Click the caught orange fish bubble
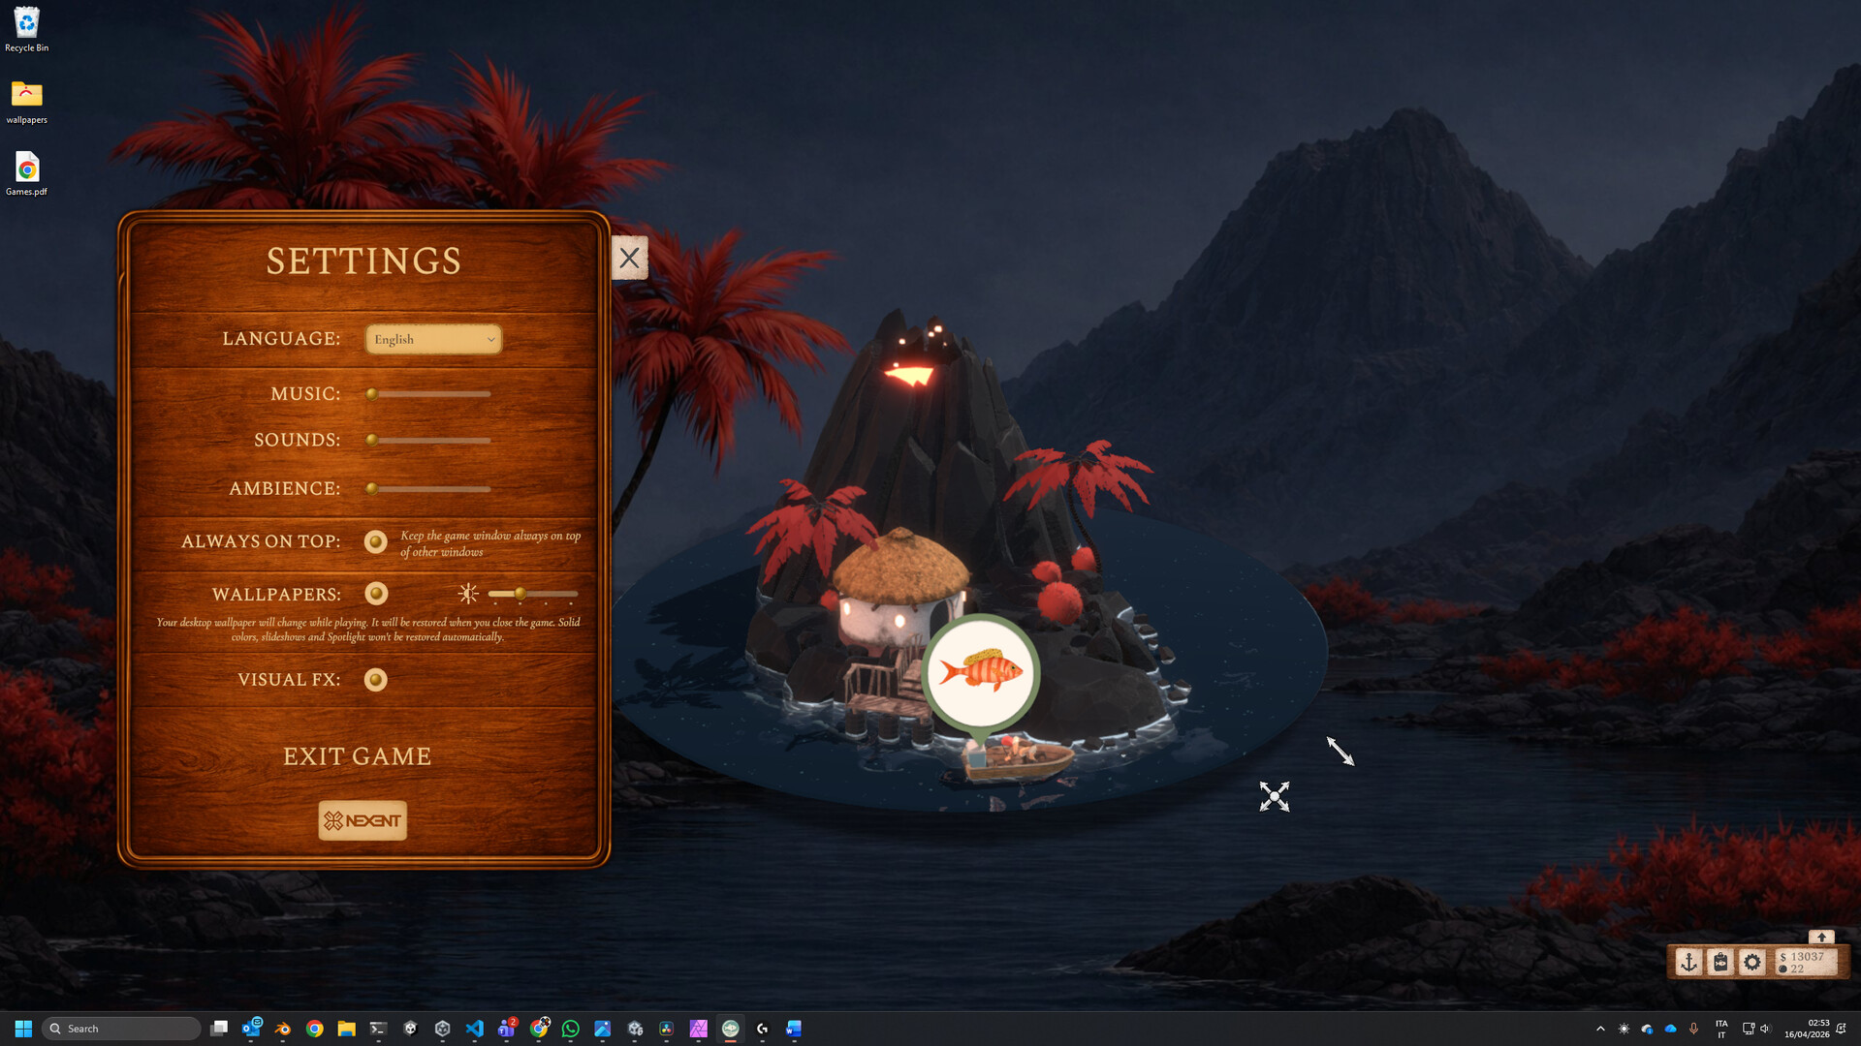Viewport: 1861px width, 1046px height. pyautogui.click(x=981, y=671)
